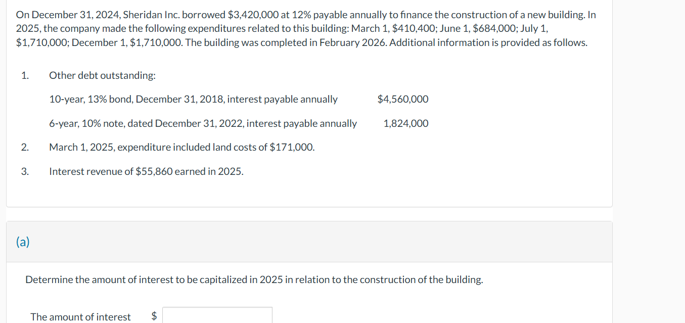Select the '6-year, 10% note' line

tap(203, 123)
